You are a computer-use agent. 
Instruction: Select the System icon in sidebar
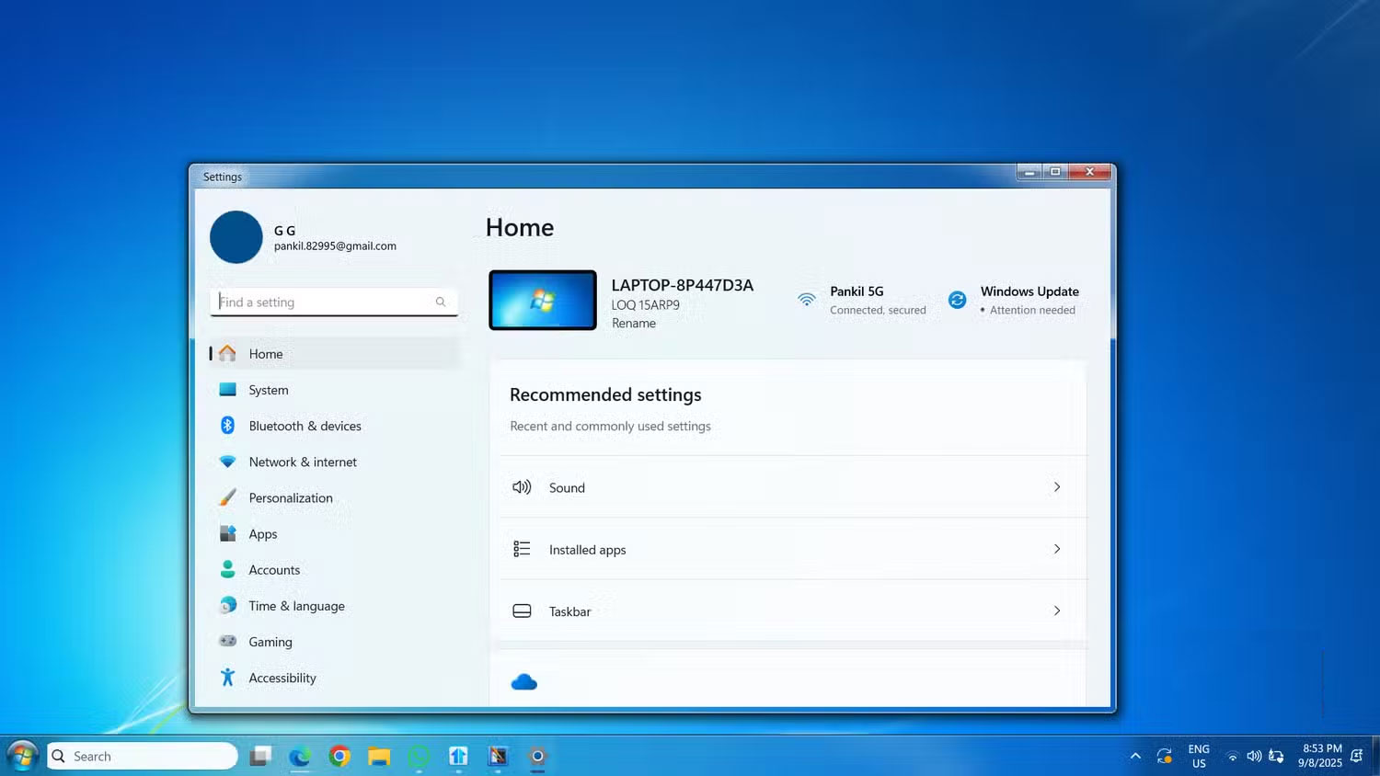pos(227,390)
